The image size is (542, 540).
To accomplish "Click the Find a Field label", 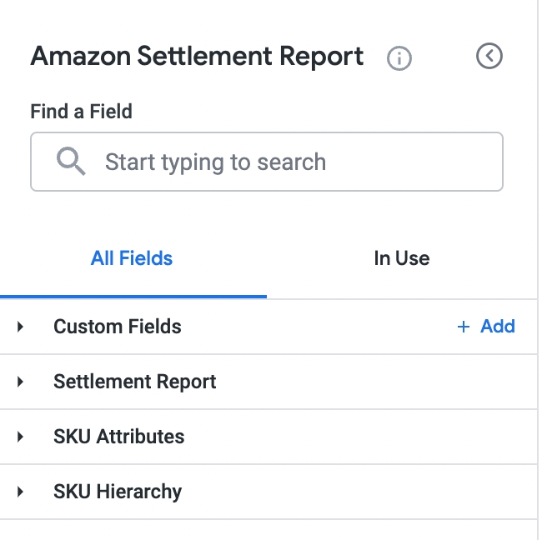I will pos(82,111).
